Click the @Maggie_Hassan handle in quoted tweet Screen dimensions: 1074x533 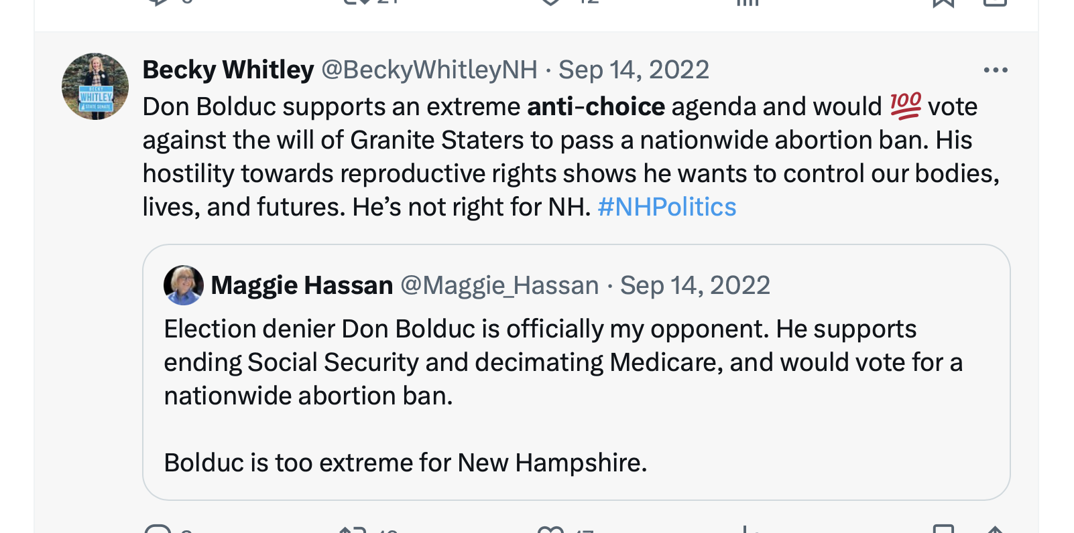[499, 285]
